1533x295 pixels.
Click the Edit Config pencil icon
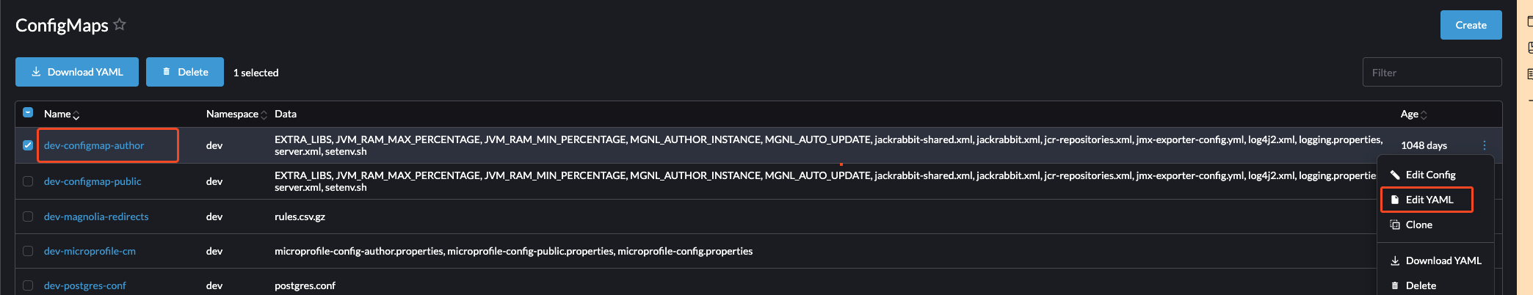click(1395, 175)
